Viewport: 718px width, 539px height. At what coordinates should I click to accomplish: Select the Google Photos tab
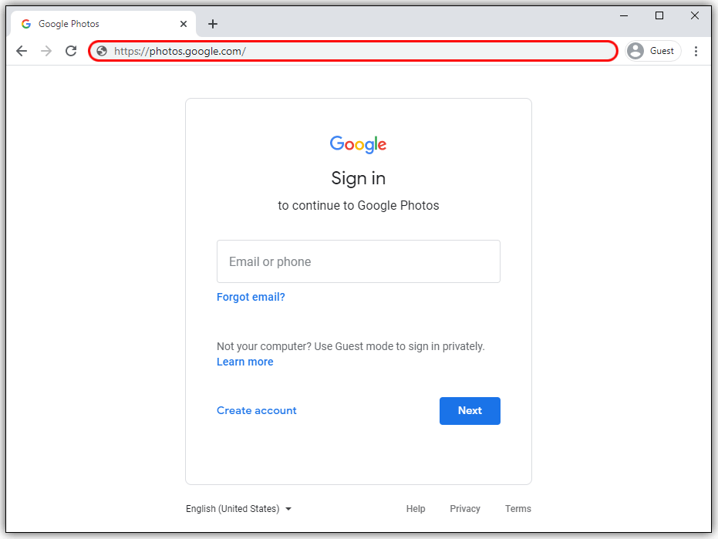pyautogui.click(x=93, y=24)
